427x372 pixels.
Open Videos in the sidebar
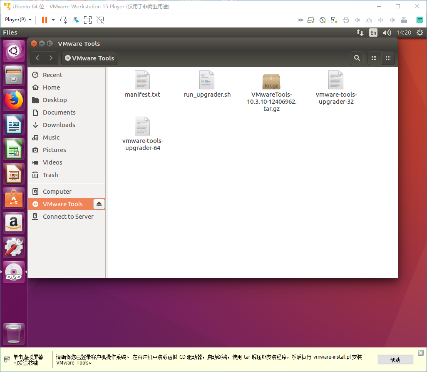67,162
